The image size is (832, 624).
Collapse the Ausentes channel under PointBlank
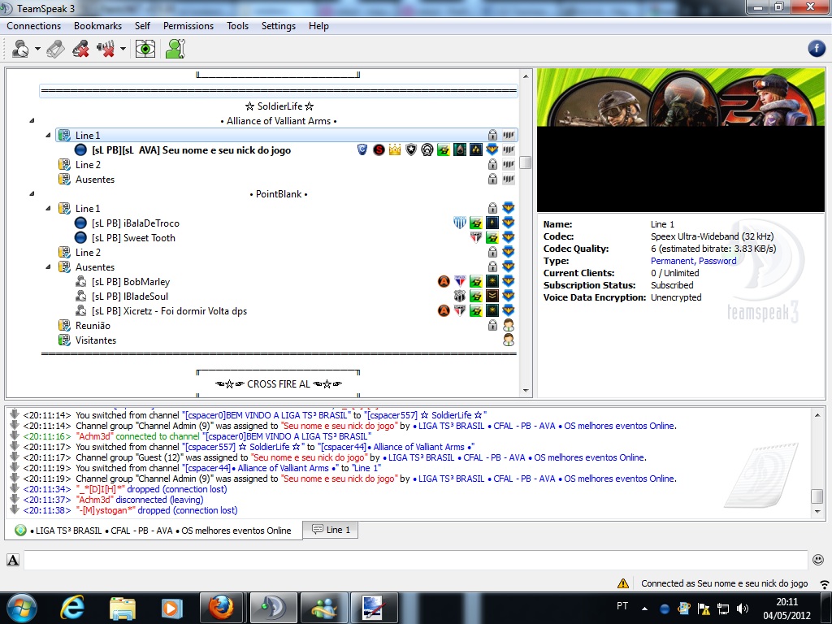tap(48, 267)
